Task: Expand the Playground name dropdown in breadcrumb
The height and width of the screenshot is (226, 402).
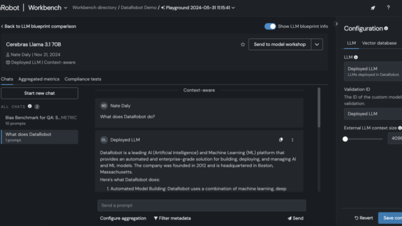Action: pyautogui.click(x=233, y=8)
